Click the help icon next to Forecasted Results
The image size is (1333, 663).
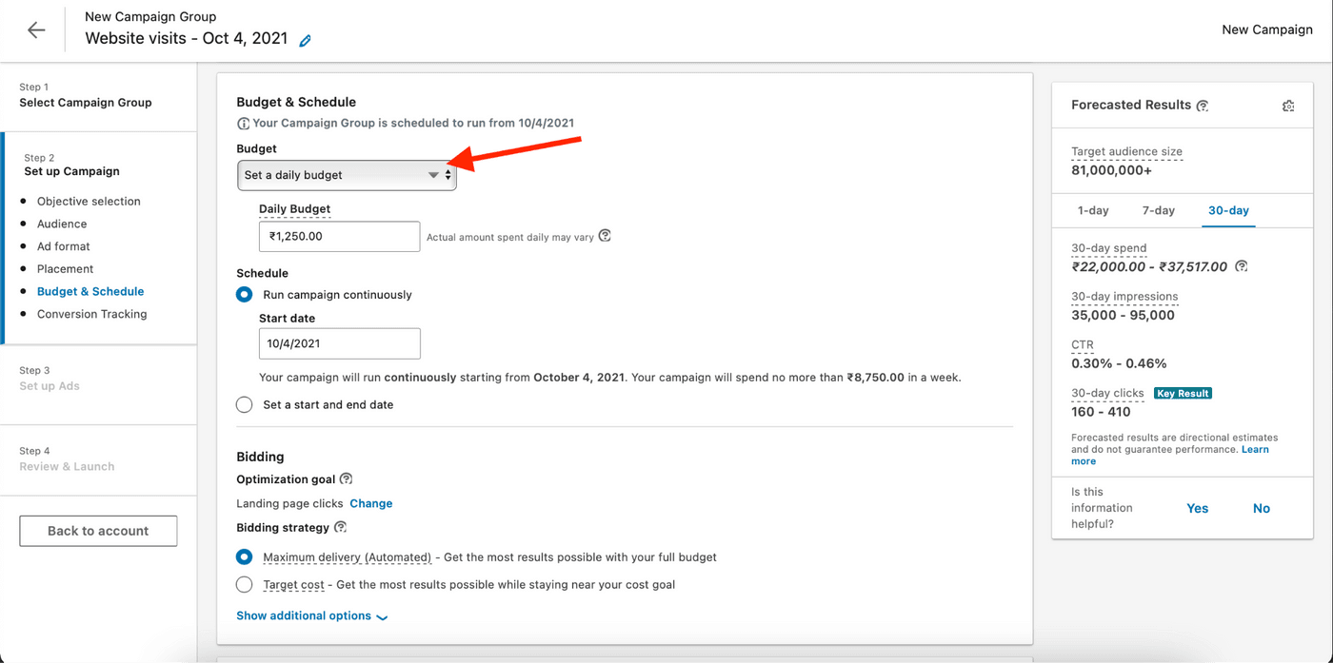coord(1202,105)
